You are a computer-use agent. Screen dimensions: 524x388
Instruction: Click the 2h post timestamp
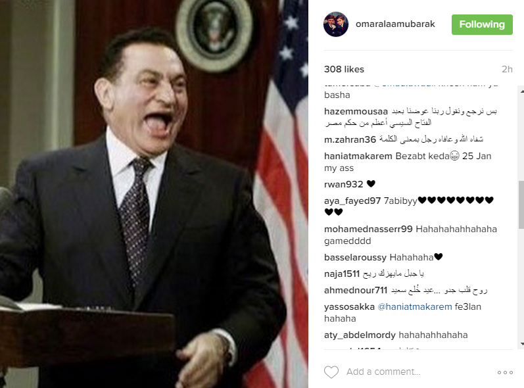coord(507,69)
